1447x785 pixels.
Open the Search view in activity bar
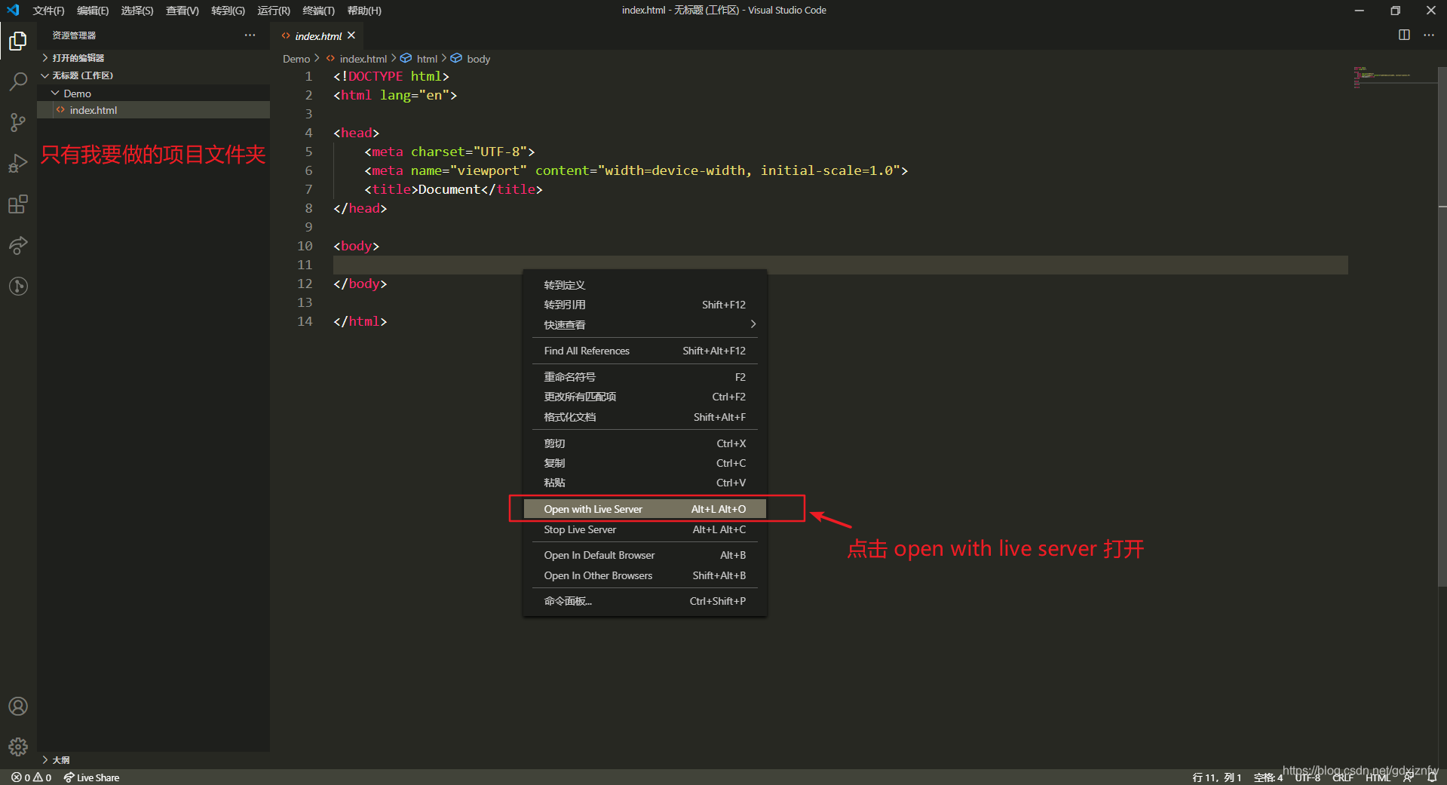coord(18,81)
